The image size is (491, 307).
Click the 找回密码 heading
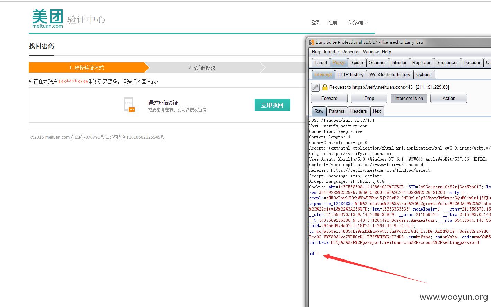[42, 46]
